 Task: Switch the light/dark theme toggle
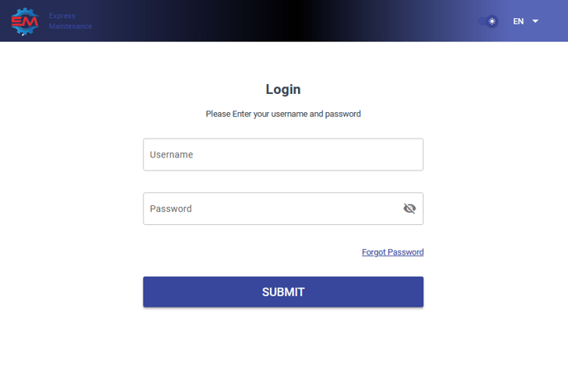(x=488, y=21)
